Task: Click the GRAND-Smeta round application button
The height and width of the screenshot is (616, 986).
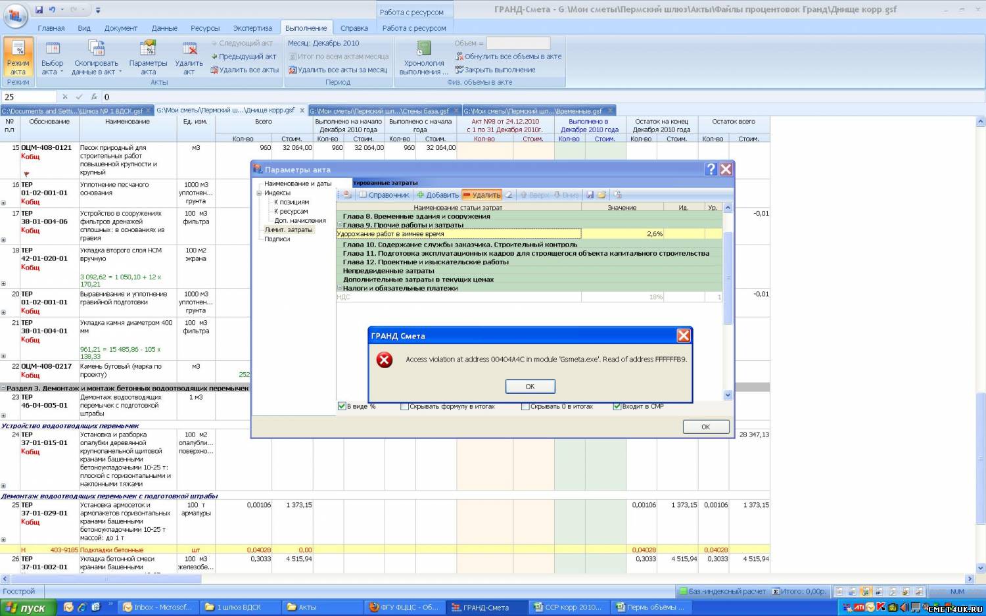Action: coord(15,15)
